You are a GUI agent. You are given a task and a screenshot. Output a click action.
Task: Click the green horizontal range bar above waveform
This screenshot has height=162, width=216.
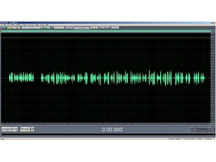(x=106, y=31)
